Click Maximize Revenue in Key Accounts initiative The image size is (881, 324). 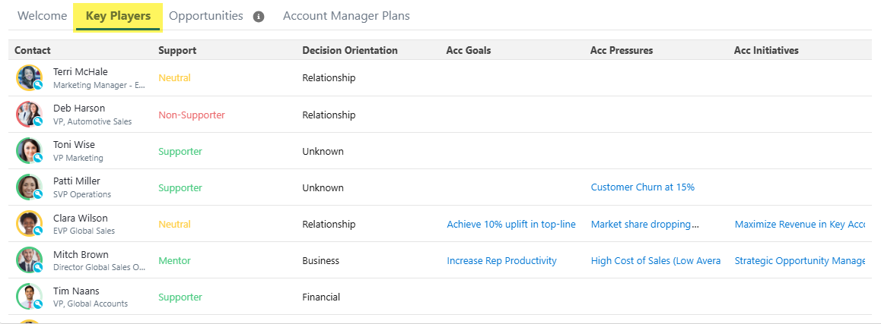(x=800, y=225)
